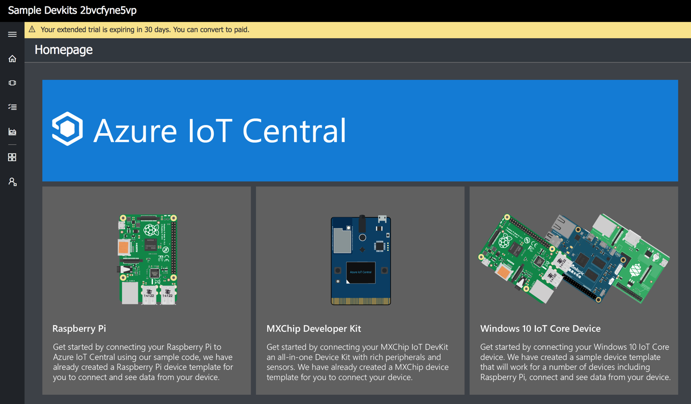
Task: Click the "Homepage" page heading
Action: [64, 50]
